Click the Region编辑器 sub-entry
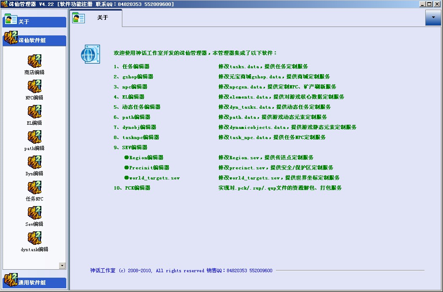 (x=146, y=158)
